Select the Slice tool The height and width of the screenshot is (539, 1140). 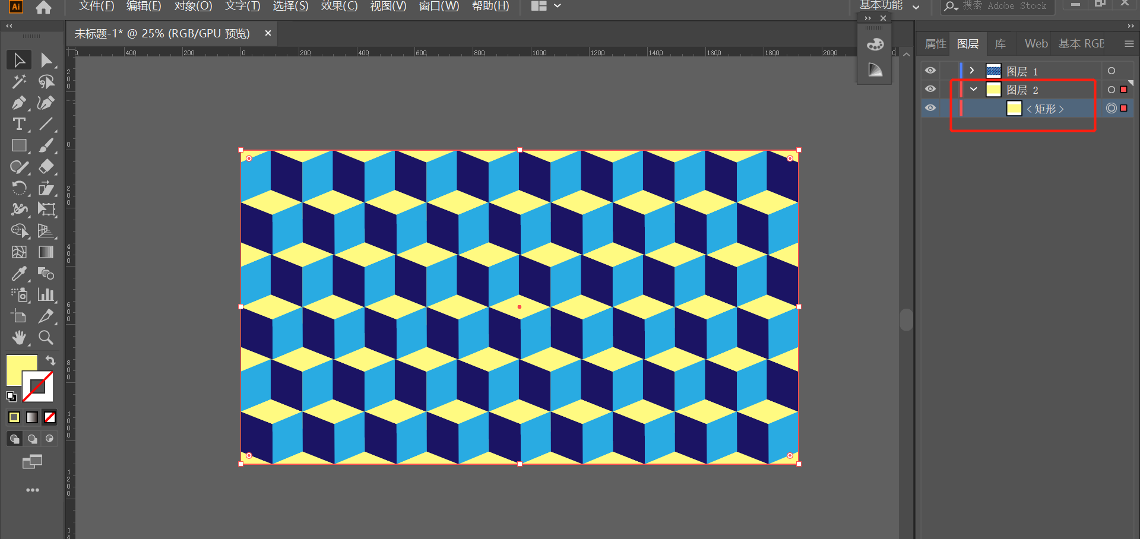coord(46,316)
